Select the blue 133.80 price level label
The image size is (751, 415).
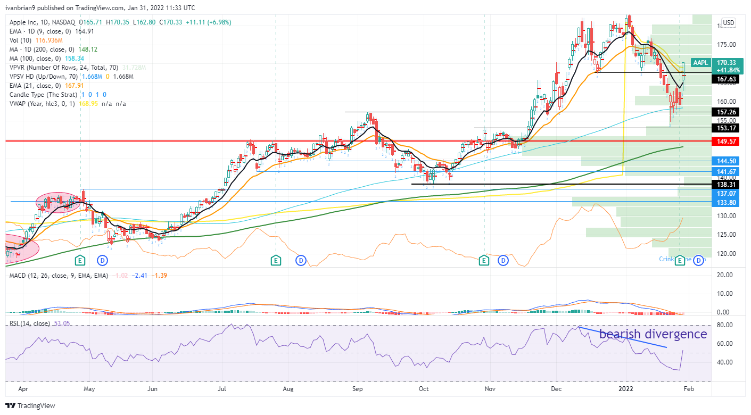726,203
